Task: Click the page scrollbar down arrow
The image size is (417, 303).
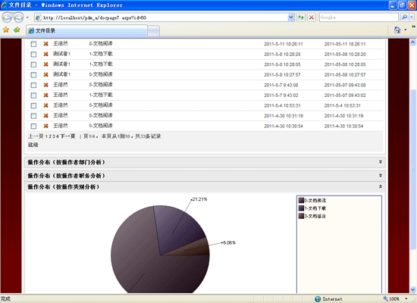Action: 412,289
